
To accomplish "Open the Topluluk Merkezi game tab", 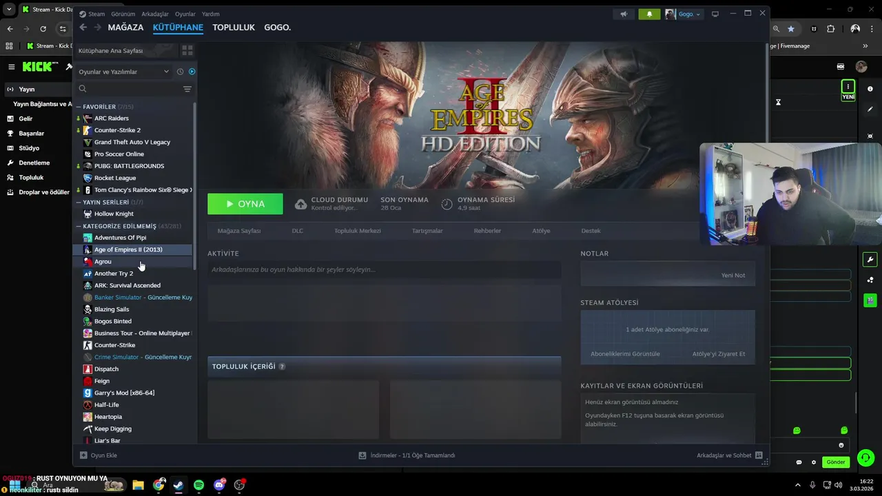I will [358, 231].
